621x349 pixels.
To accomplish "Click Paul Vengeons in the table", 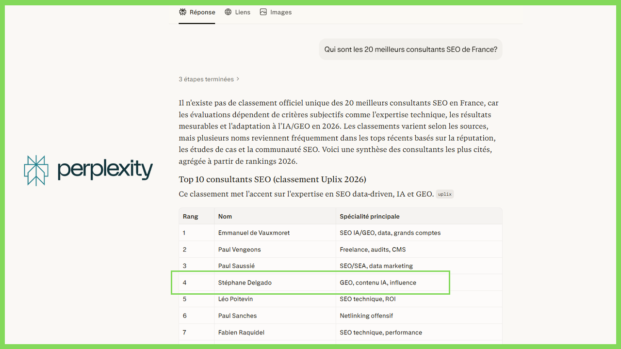I will [239, 250].
